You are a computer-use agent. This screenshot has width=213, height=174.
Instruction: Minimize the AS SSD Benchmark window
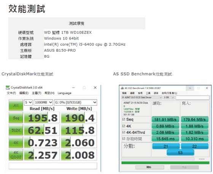(x=190, y=88)
